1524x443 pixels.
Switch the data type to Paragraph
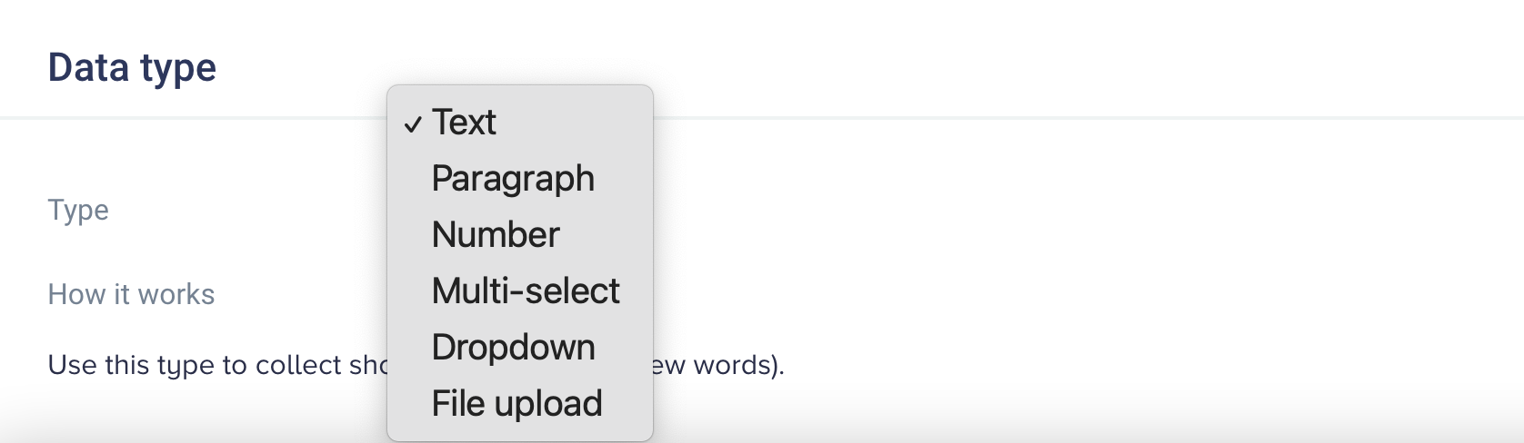[513, 179]
